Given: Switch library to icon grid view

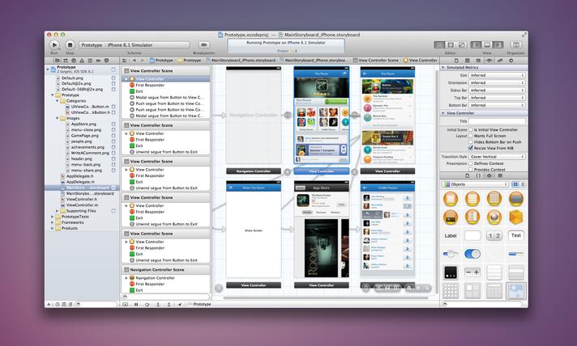Looking at the screenshot, I should click(515, 184).
